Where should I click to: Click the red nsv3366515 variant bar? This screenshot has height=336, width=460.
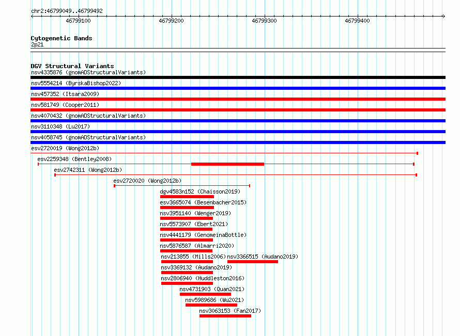[253, 262]
